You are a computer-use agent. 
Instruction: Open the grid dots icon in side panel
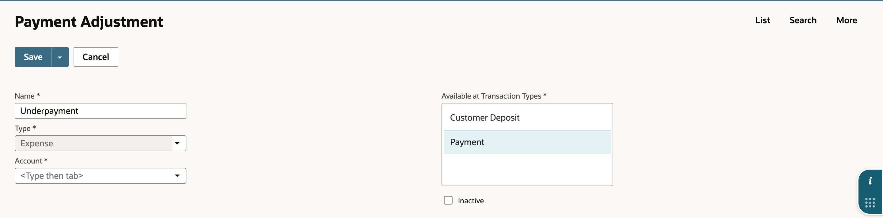pyautogui.click(x=870, y=203)
